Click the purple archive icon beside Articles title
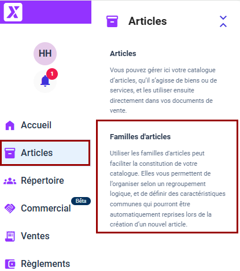This screenshot has width=240, height=271. pos(112,21)
